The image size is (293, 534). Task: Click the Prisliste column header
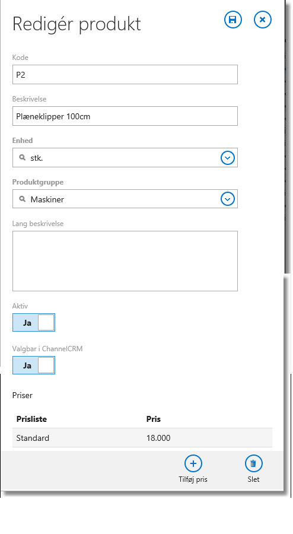point(31,419)
